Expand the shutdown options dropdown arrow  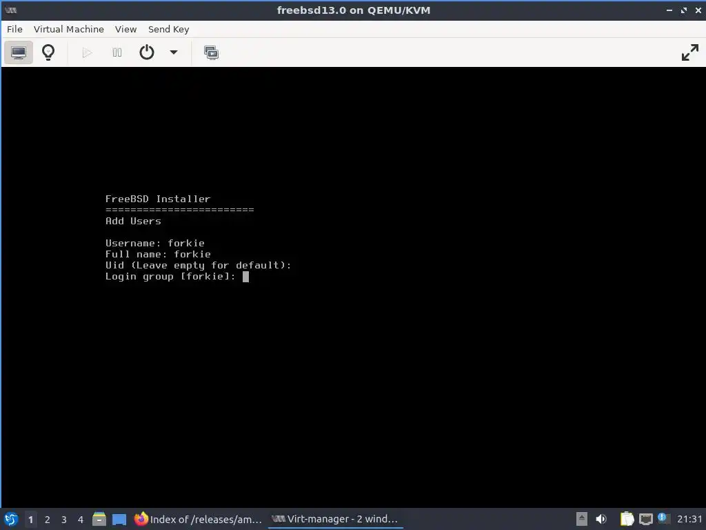pyautogui.click(x=173, y=52)
